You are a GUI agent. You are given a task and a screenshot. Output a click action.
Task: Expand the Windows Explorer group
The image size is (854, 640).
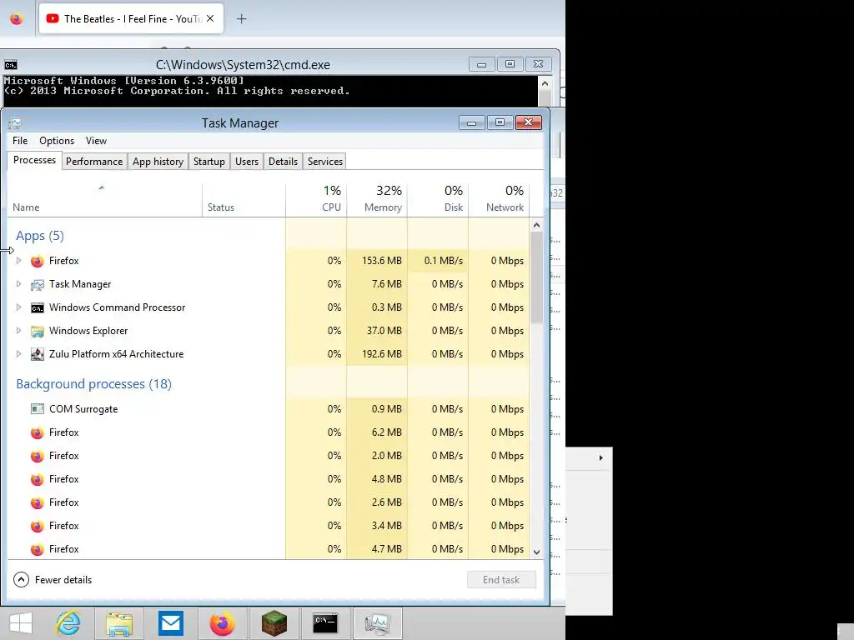click(x=18, y=331)
